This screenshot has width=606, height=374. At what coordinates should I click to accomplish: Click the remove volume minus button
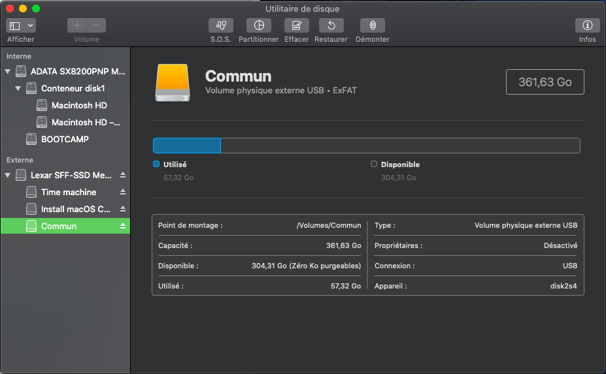pyautogui.click(x=96, y=25)
